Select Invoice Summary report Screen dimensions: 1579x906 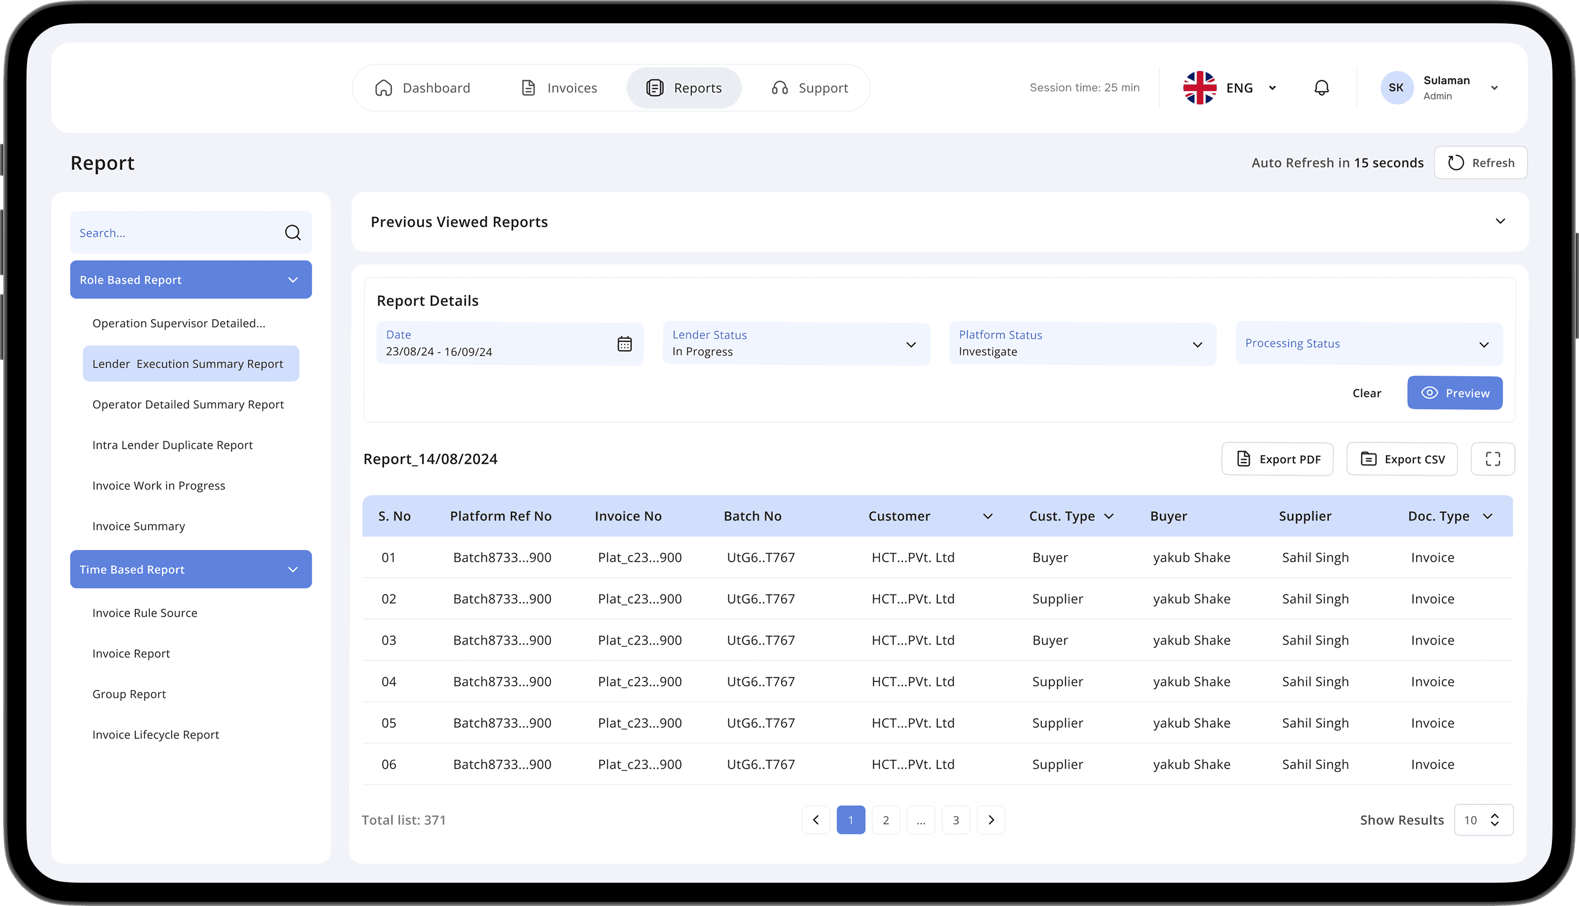tap(139, 527)
